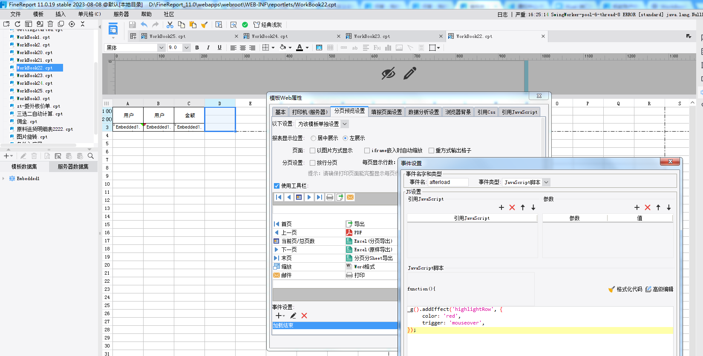Click the Italic I formatting icon

(x=208, y=48)
